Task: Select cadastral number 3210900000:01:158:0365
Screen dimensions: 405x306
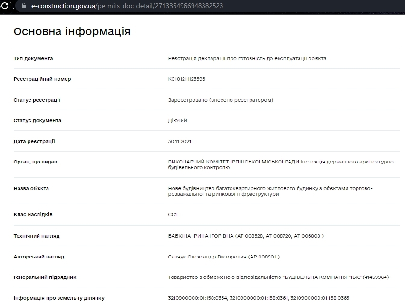Action: pos(320,298)
